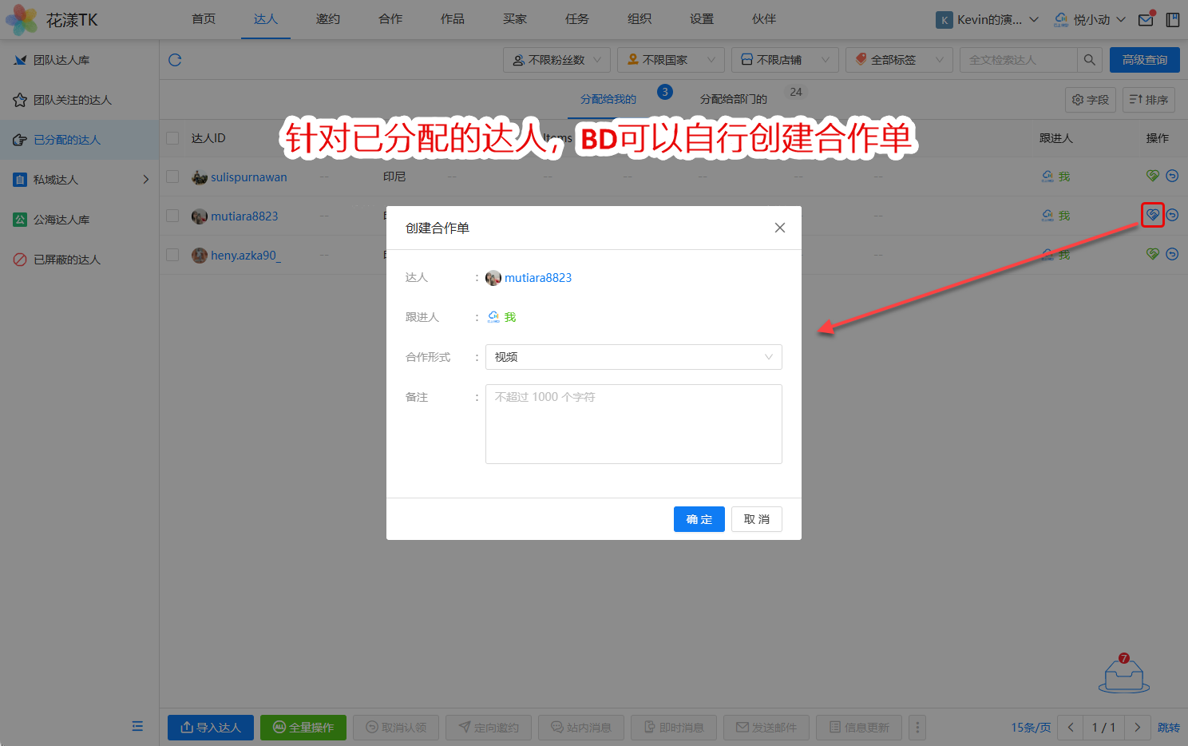The width and height of the screenshot is (1188, 746).
Task: Open the 不限国家 country filter
Action: pos(671,60)
